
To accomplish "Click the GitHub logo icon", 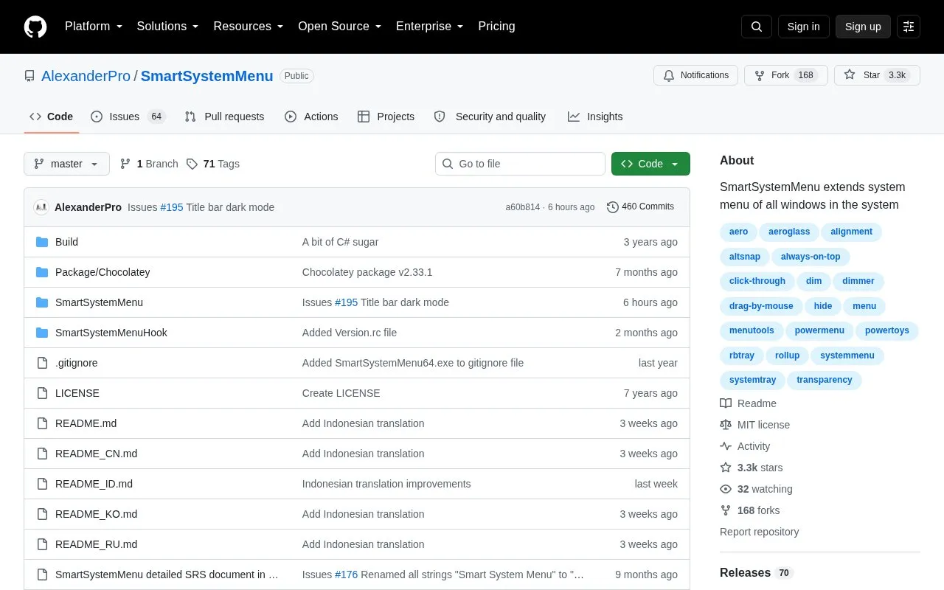I will pos(35,27).
